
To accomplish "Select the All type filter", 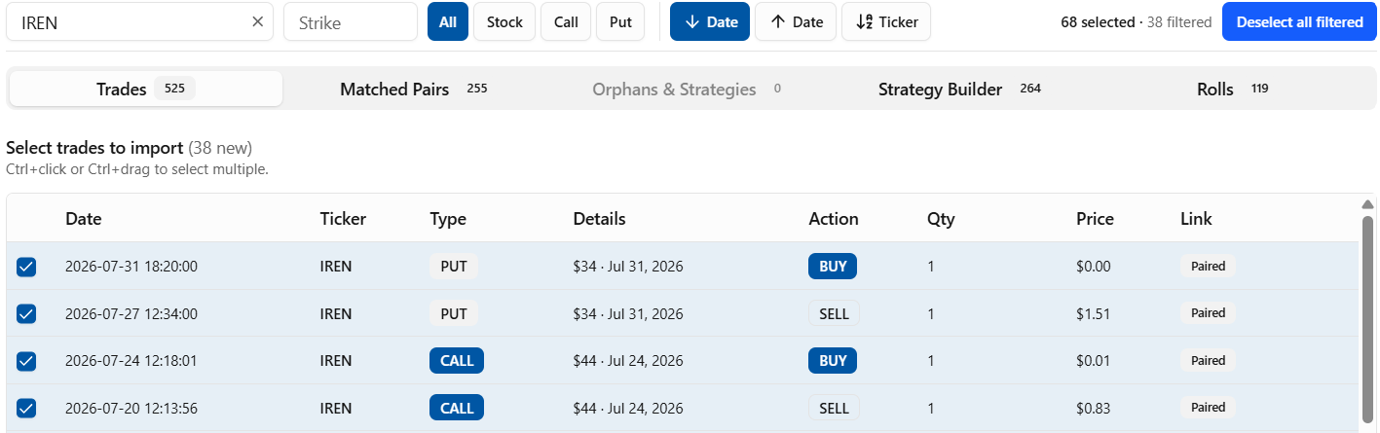I will tap(447, 21).
